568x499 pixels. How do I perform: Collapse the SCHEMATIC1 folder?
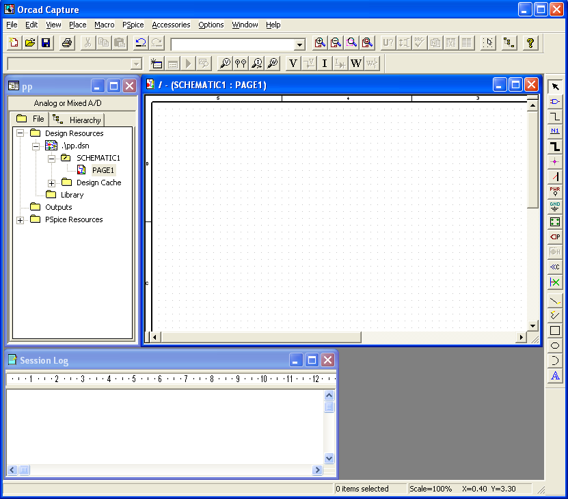click(x=51, y=159)
